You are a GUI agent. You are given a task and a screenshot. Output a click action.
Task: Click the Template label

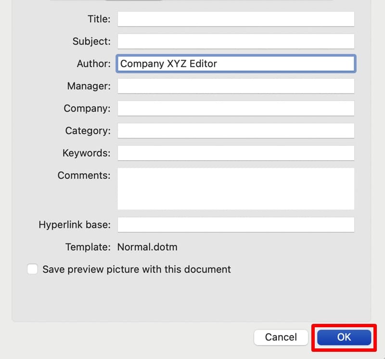pyautogui.click(x=85, y=247)
